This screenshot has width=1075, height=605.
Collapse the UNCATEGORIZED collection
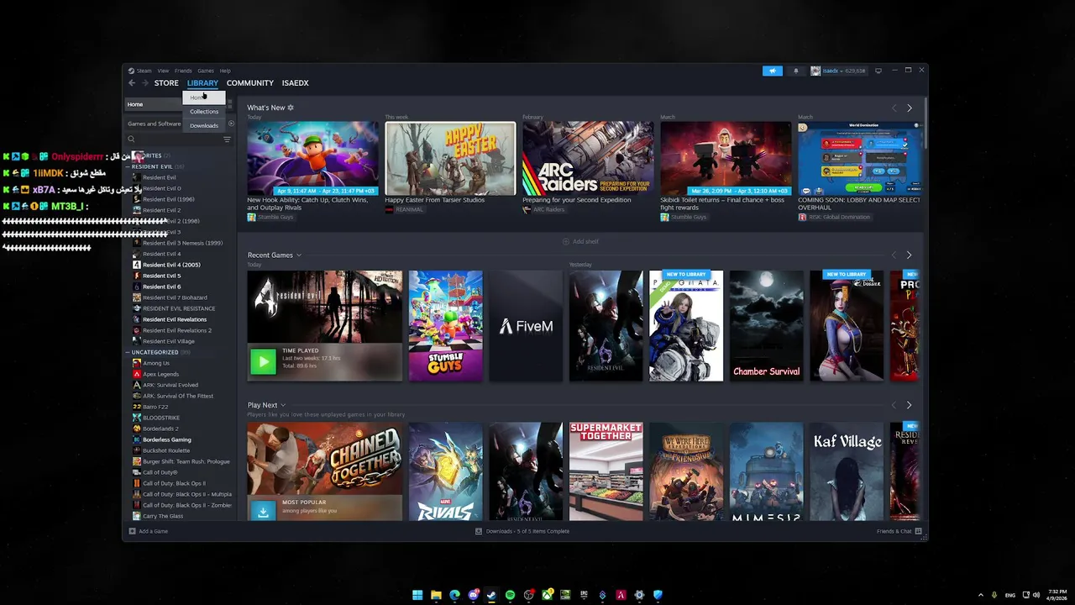pyautogui.click(x=128, y=352)
